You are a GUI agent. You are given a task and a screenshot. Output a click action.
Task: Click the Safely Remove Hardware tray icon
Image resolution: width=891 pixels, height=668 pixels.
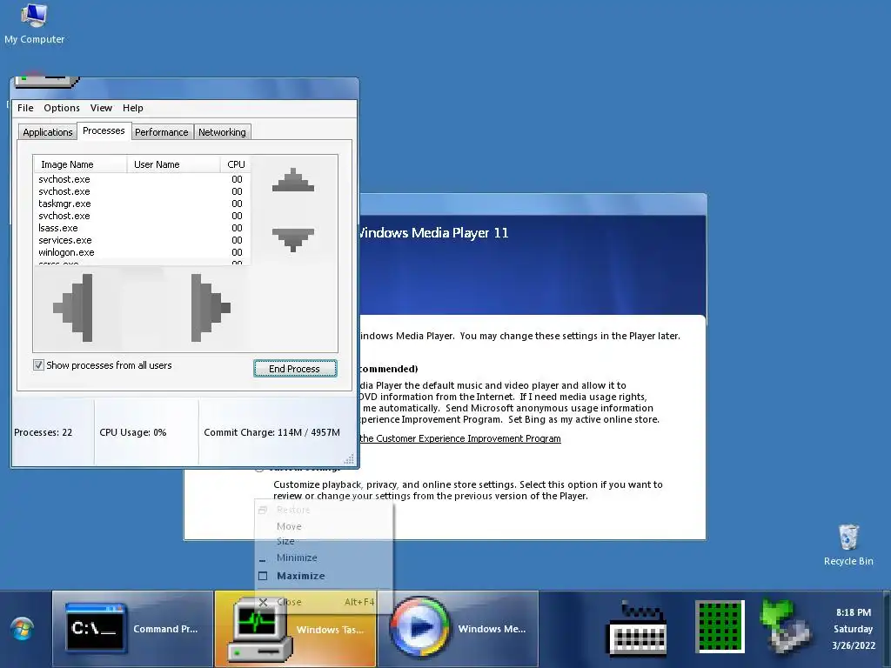click(786, 626)
